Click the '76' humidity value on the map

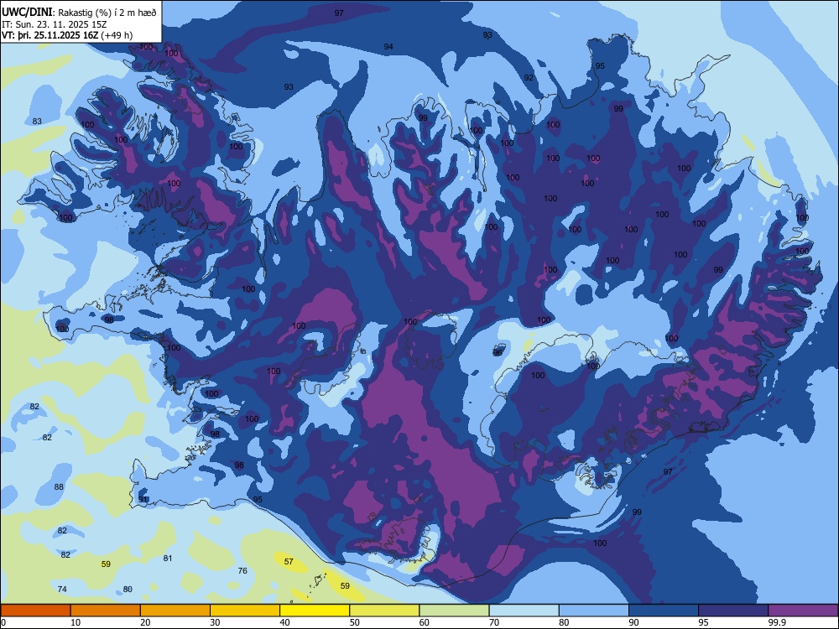coord(242,570)
